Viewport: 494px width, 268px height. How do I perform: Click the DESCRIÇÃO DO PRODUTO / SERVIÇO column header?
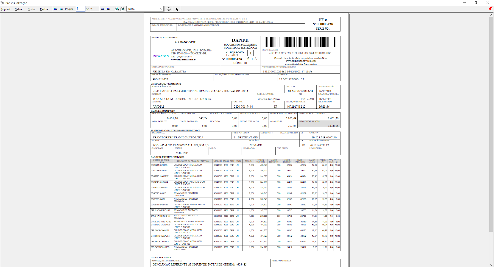click(193, 161)
